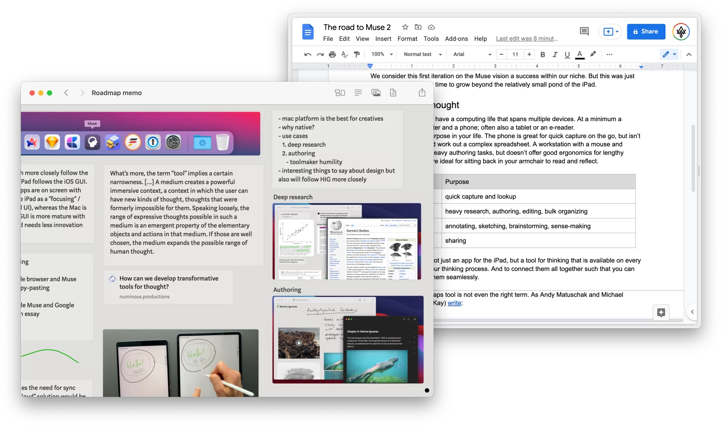Click the print icon in Docs toolbar

pyautogui.click(x=332, y=54)
